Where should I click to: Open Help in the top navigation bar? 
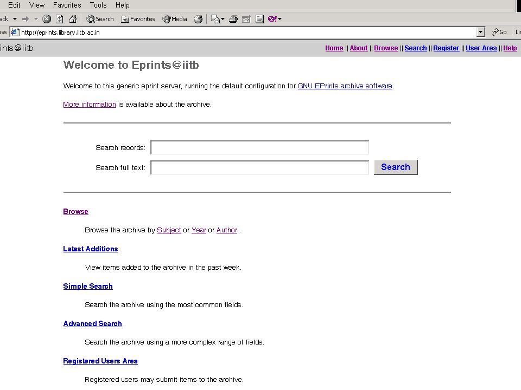point(510,48)
